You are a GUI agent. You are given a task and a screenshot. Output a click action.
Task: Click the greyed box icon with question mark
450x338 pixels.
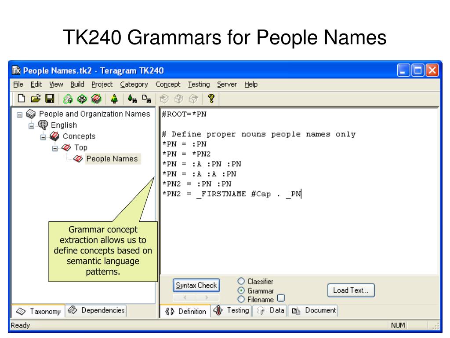(178, 99)
